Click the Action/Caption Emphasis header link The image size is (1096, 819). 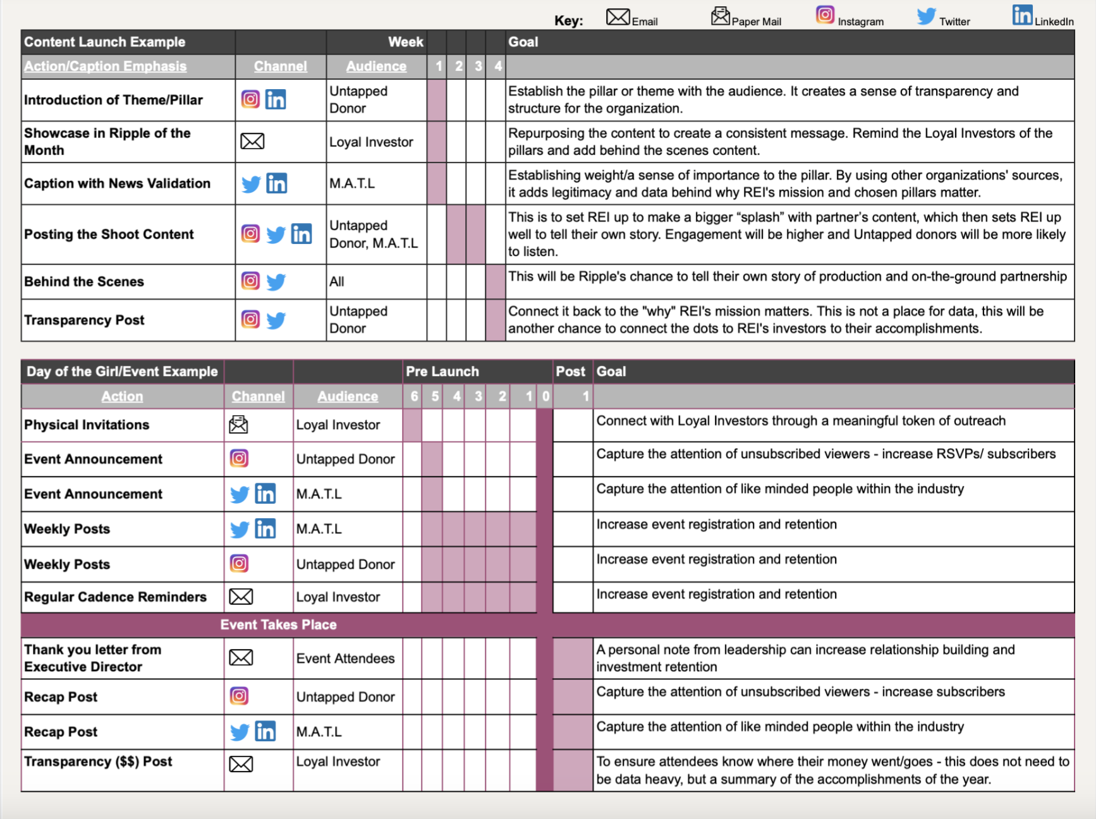coord(106,66)
